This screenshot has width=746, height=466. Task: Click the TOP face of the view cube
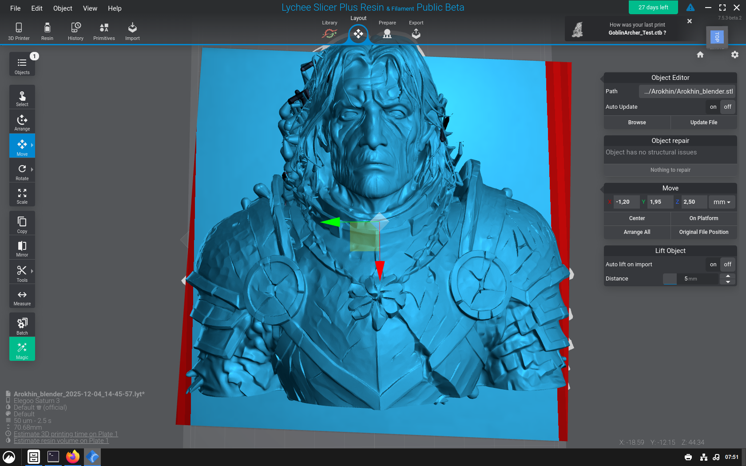[x=717, y=37]
